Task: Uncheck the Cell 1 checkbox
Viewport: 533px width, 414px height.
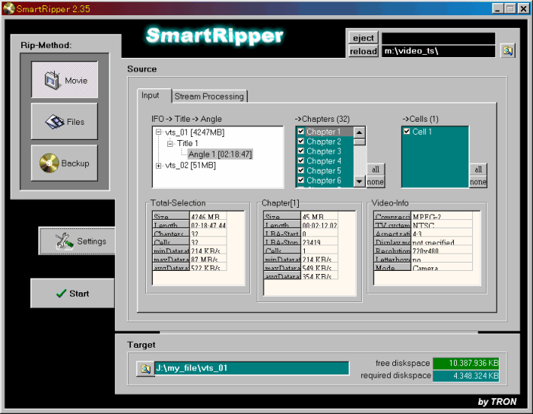Action: point(407,132)
